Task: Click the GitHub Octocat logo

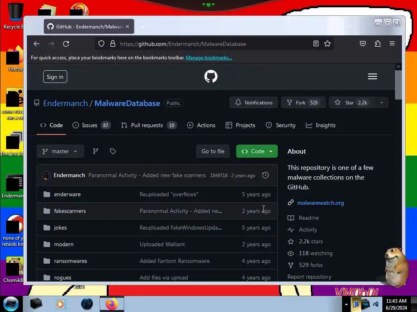Action: (x=211, y=76)
